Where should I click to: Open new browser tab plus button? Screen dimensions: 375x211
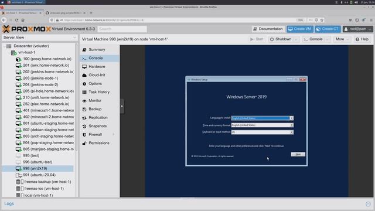pos(91,13)
